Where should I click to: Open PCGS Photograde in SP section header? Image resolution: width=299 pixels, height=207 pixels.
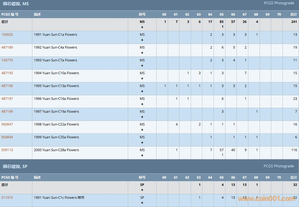tap(279, 166)
